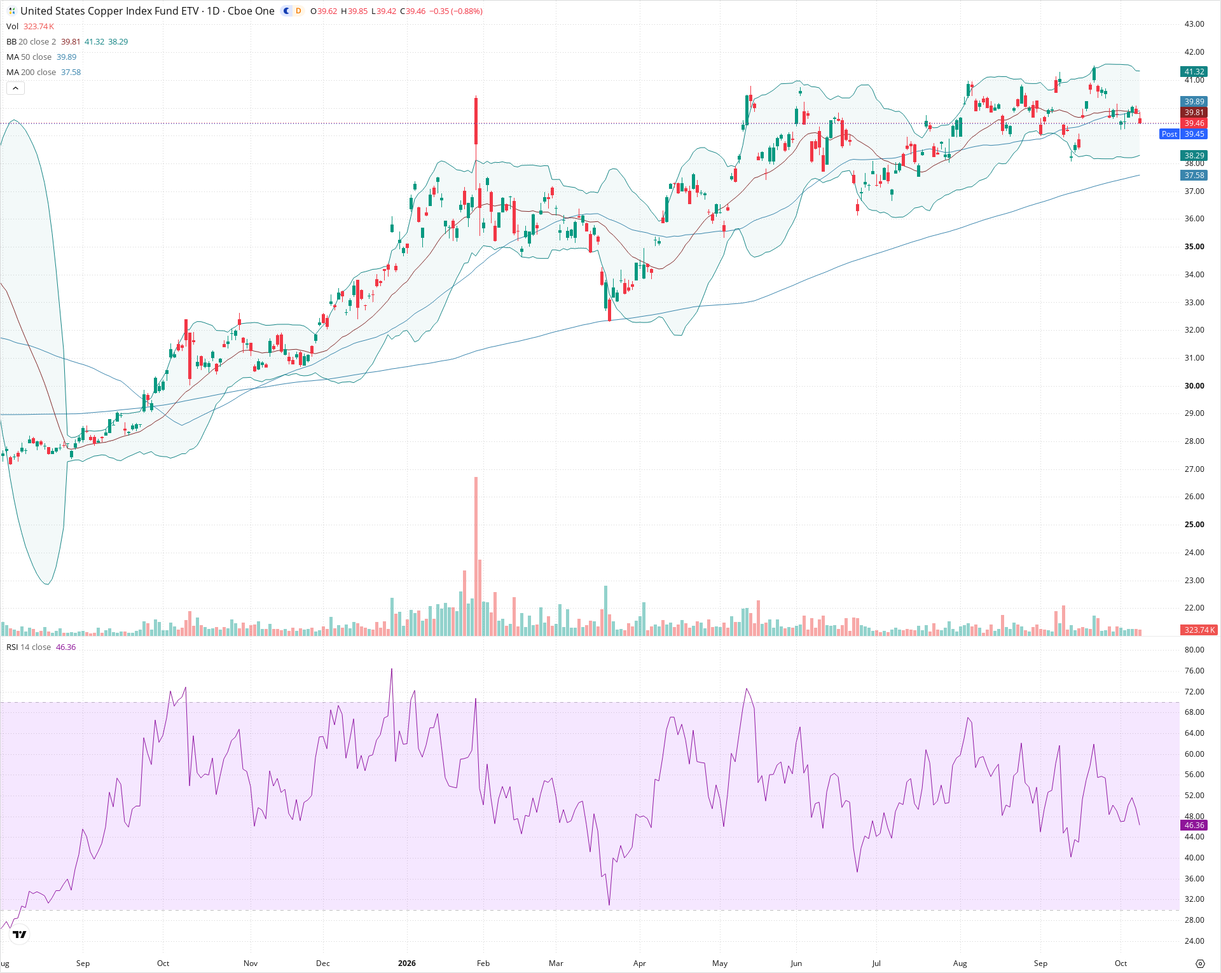Click the Aug label on time axis

pos(960,963)
